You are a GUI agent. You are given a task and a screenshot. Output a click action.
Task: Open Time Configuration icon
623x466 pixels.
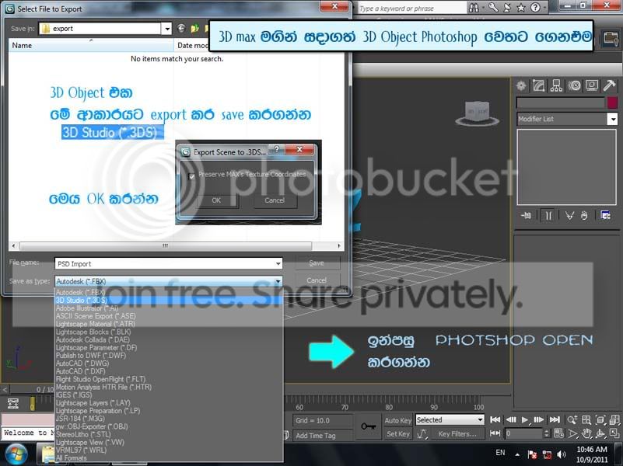click(558, 433)
